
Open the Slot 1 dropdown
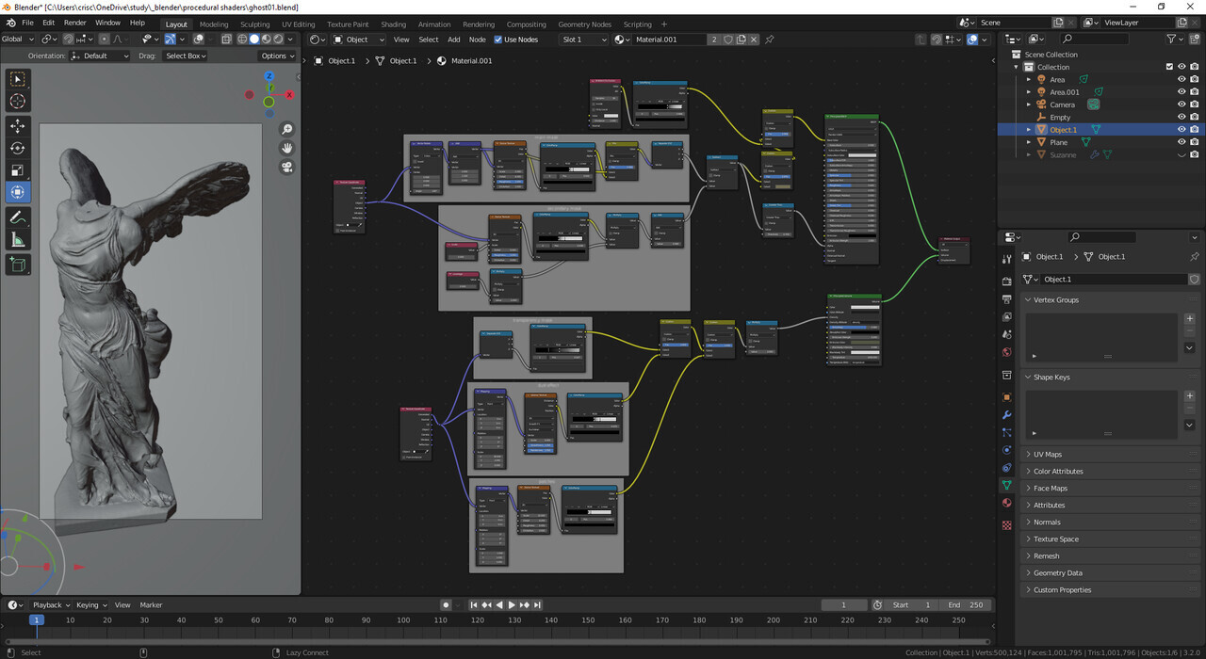584,40
